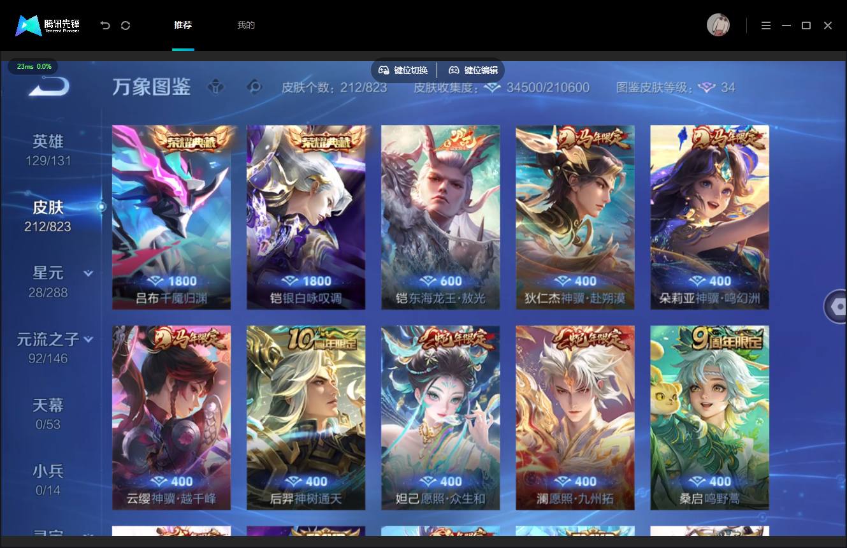Open the 朵莉亚 神骥·鸣幻洲 skin card
The image size is (847, 548).
point(709,217)
